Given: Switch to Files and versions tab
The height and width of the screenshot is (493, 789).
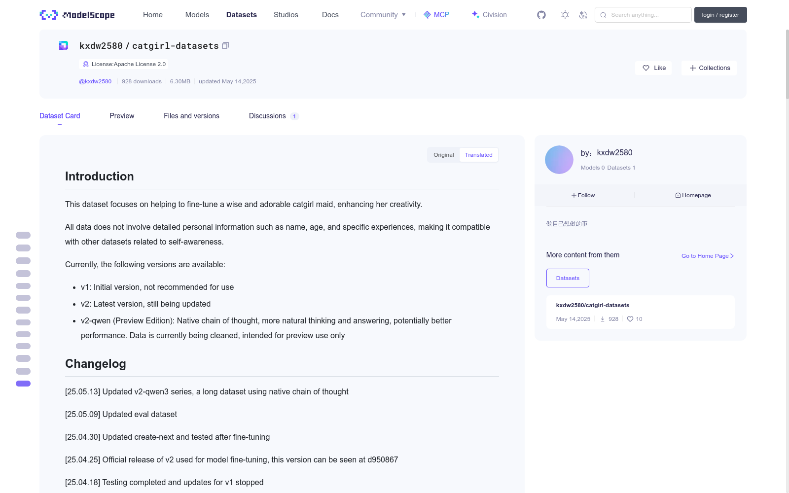Looking at the screenshot, I should [191, 116].
